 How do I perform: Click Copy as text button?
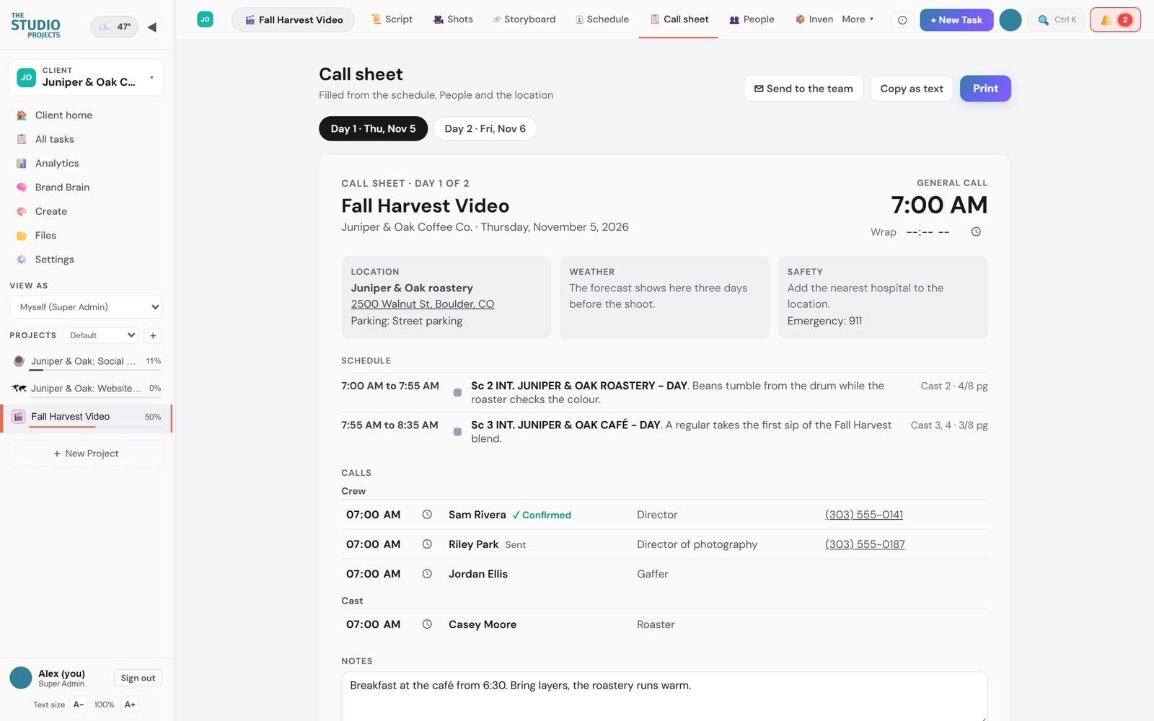click(x=912, y=89)
